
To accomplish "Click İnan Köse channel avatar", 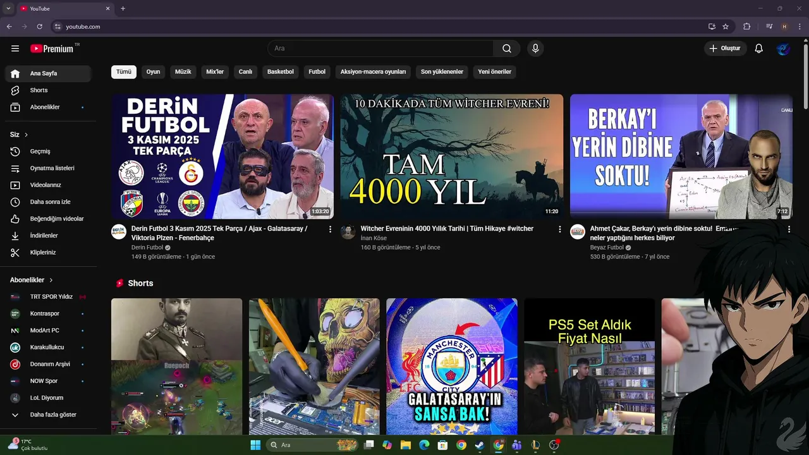I will [348, 232].
